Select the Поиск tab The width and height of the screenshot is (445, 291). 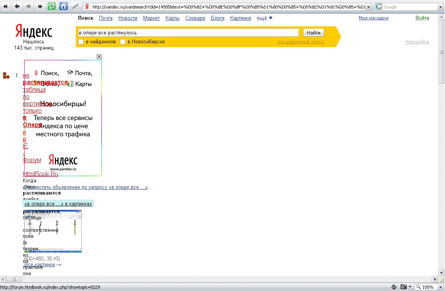point(86,18)
